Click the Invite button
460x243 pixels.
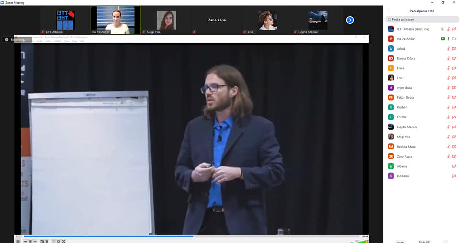[400, 242]
